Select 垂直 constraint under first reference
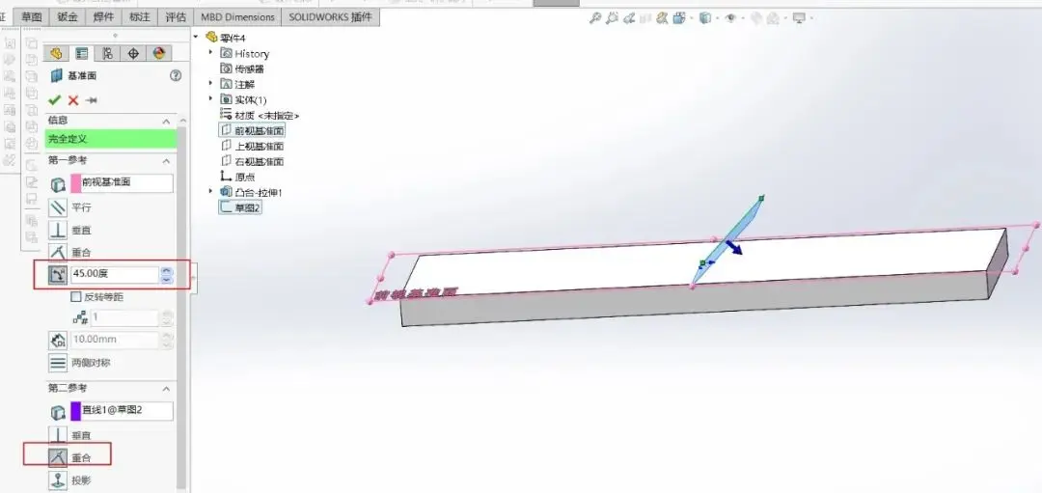This screenshot has height=493, width=1042. pos(58,230)
